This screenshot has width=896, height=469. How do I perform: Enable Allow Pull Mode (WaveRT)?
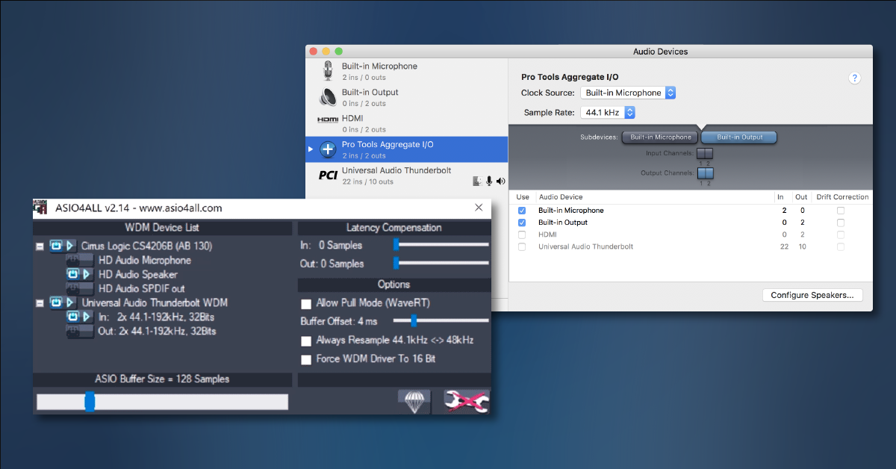306,303
